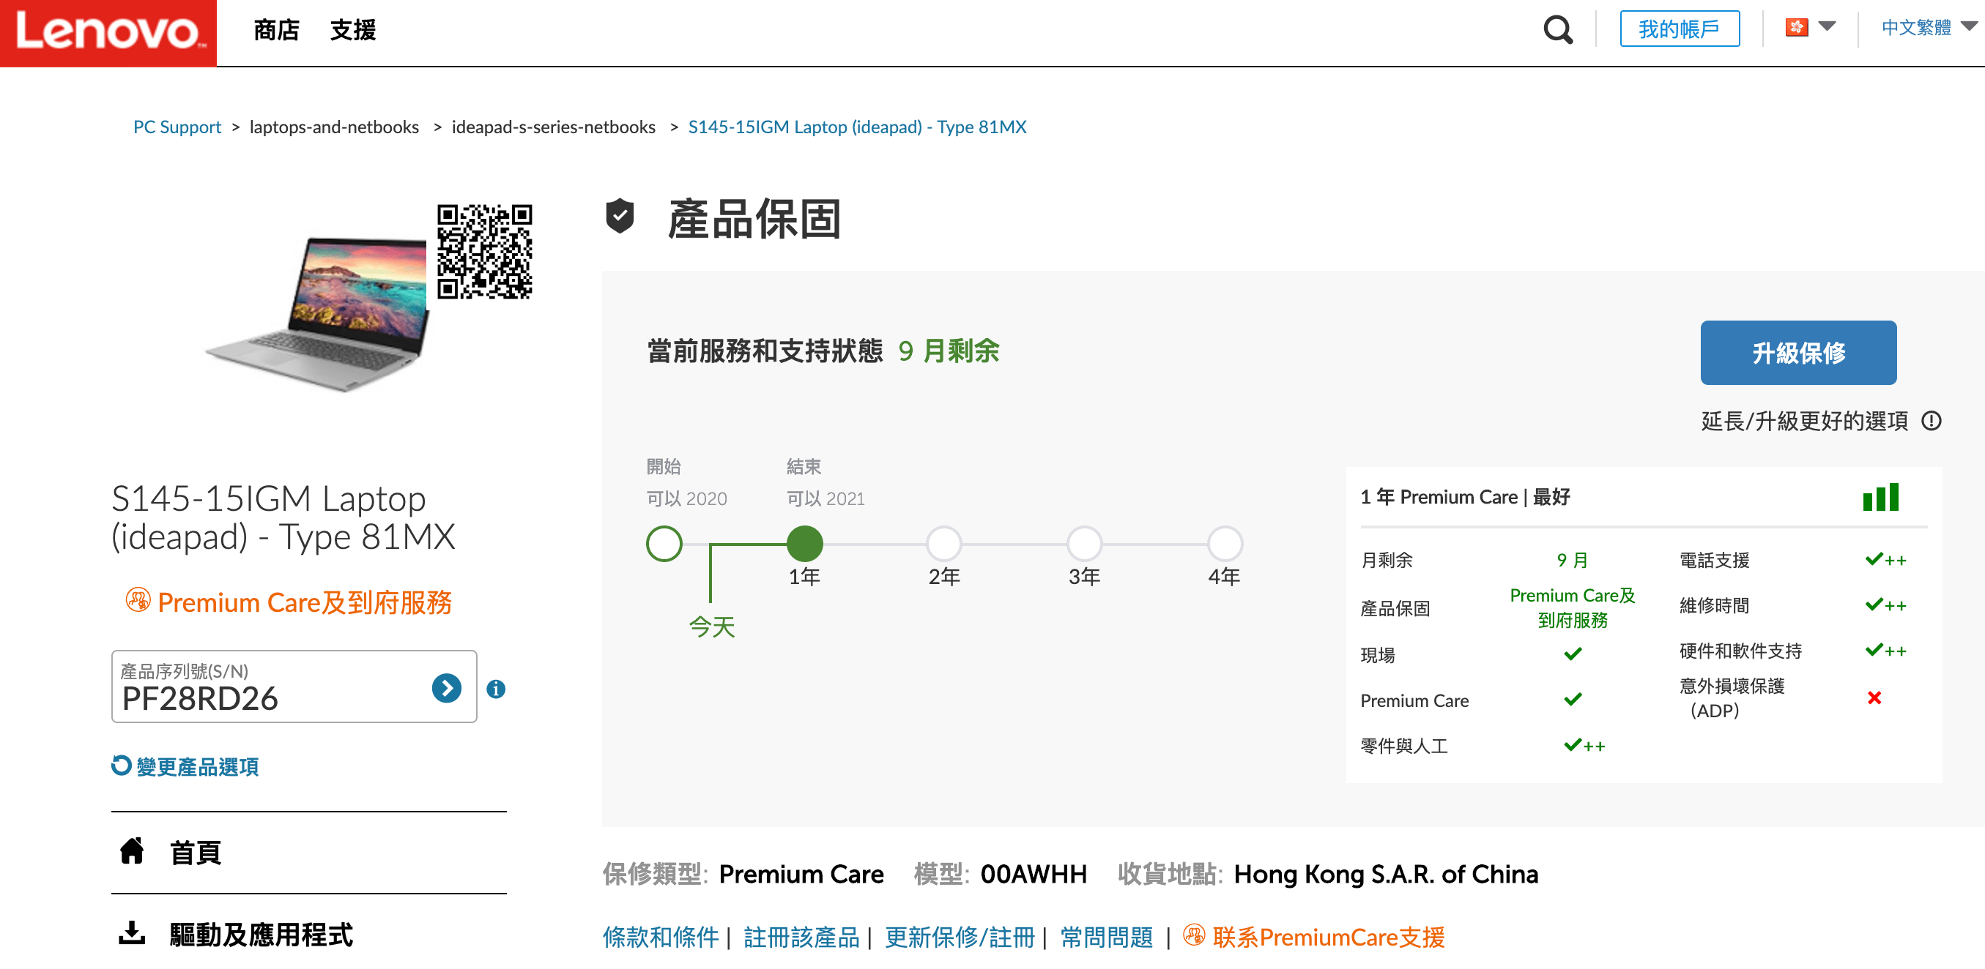Open S145-15IGM Laptop Type 81MX breadcrumb link
This screenshot has width=1985, height=969.
coord(856,127)
